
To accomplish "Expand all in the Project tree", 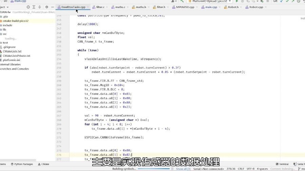I will tap(34, 7).
